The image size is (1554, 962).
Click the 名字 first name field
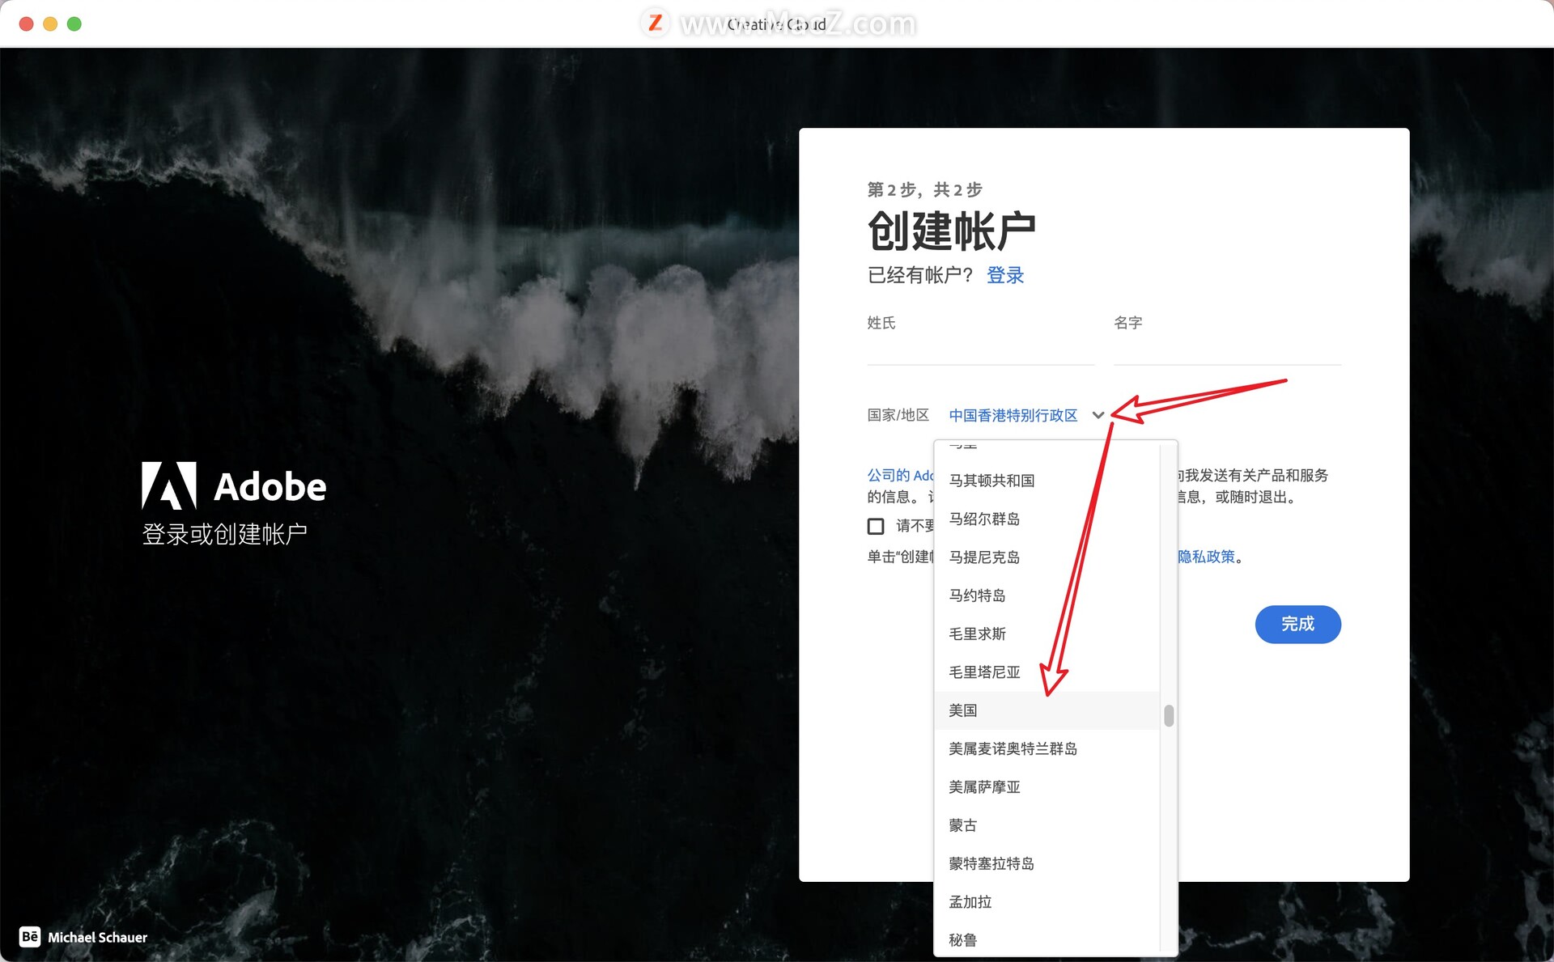pos(1227,348)
